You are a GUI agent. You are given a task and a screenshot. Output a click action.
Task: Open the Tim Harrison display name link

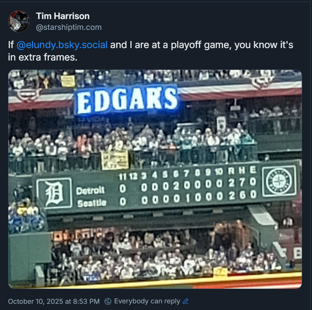pos(62,16)
